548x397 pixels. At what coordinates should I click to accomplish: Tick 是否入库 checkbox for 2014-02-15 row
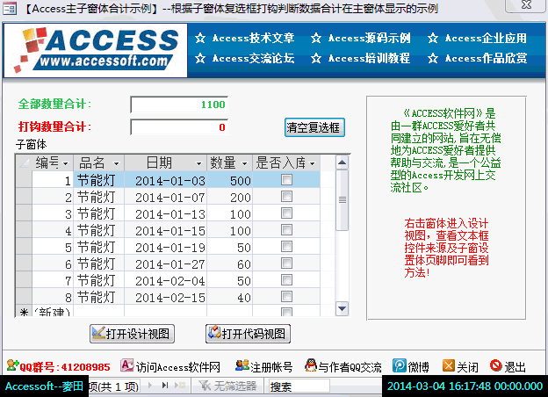[x=286, y=297]
